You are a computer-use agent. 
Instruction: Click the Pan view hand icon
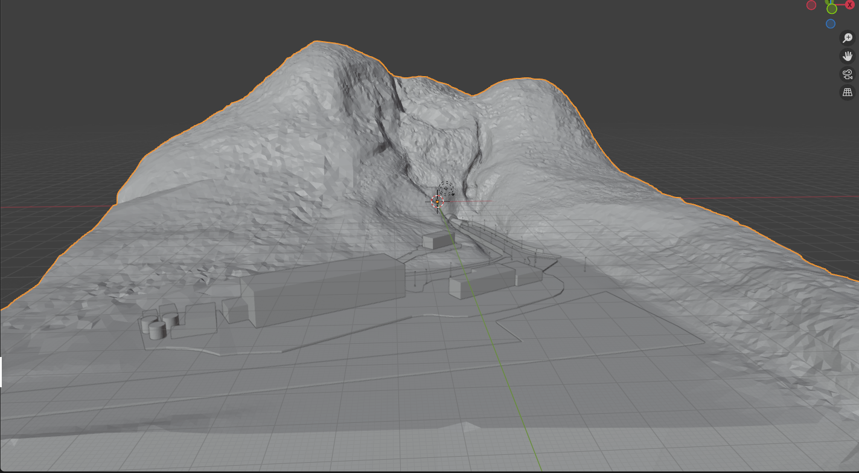(848, 56)
